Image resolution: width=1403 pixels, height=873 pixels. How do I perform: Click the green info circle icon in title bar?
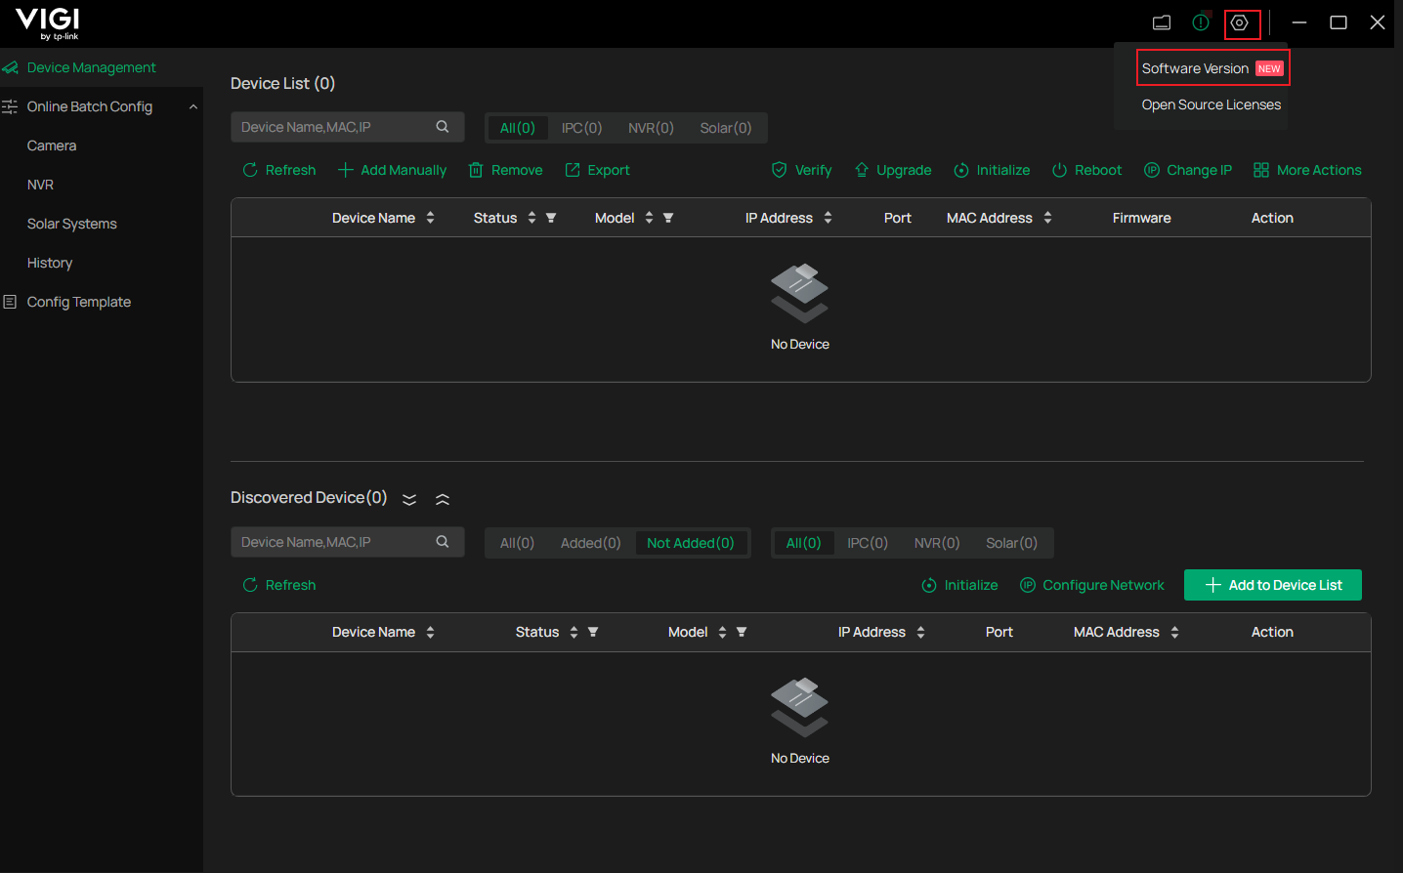pyautogui.click(x=1201, y=22)
